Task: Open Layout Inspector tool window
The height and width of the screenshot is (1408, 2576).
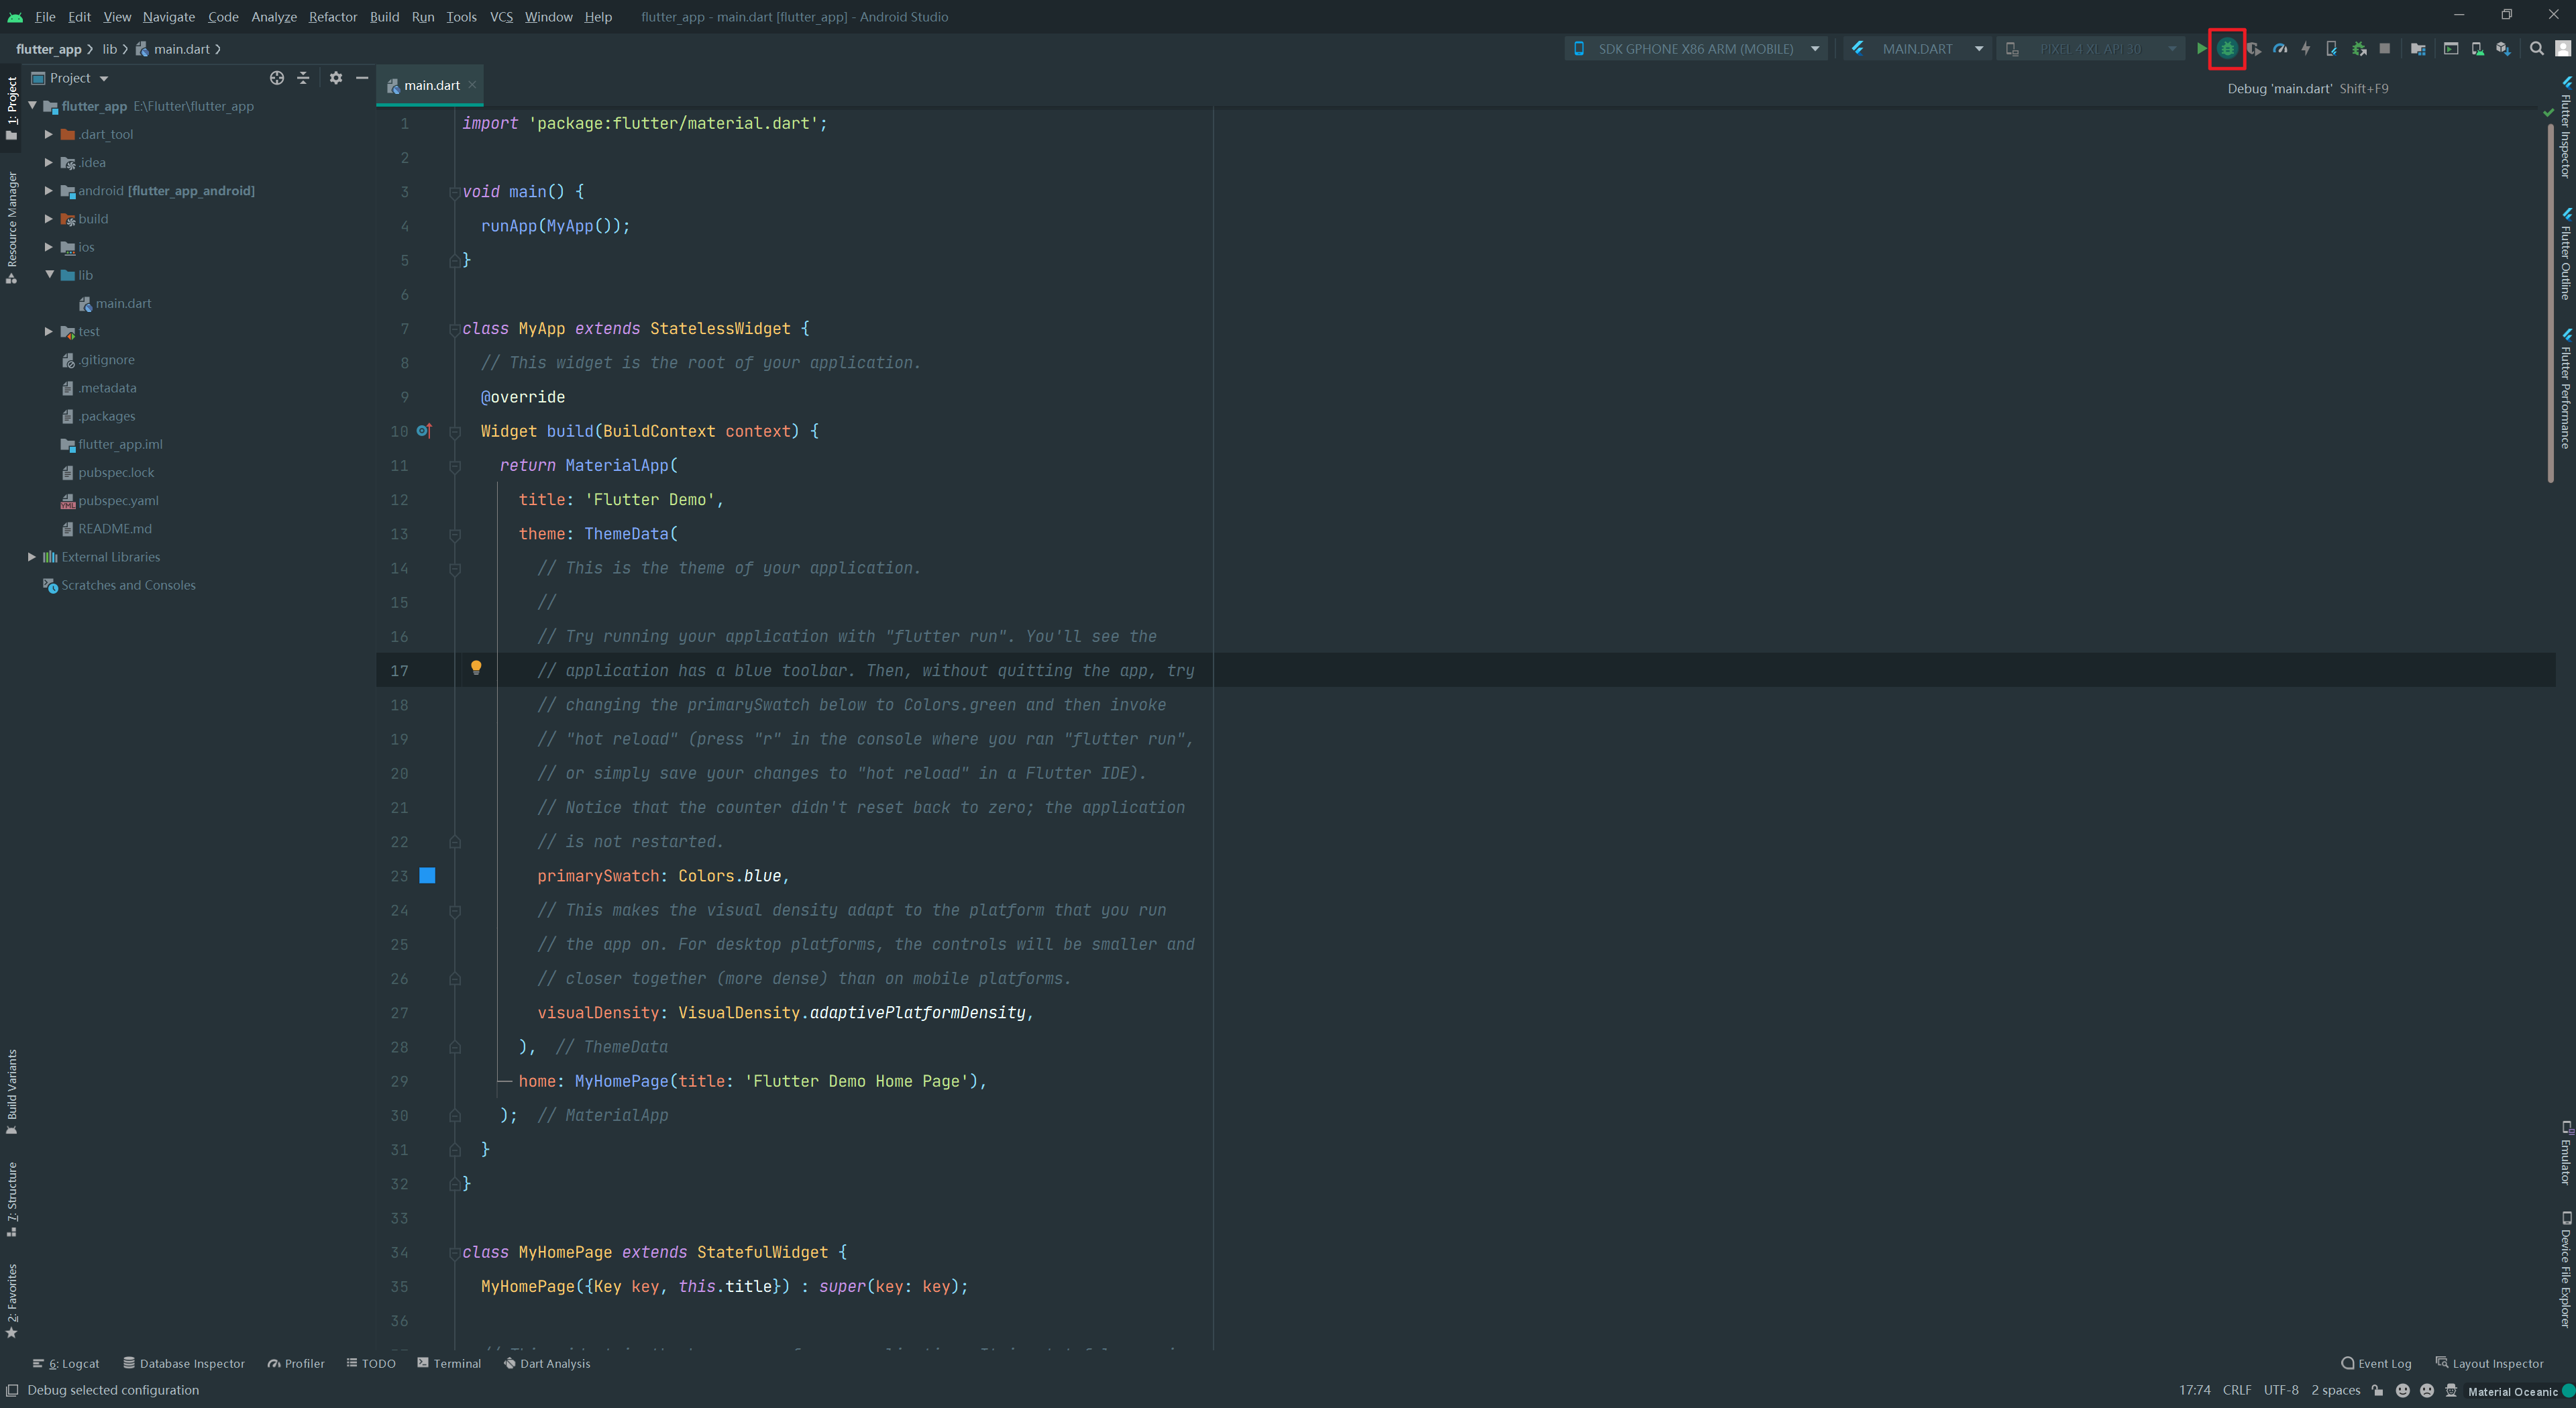Action: [2490, 1363]
